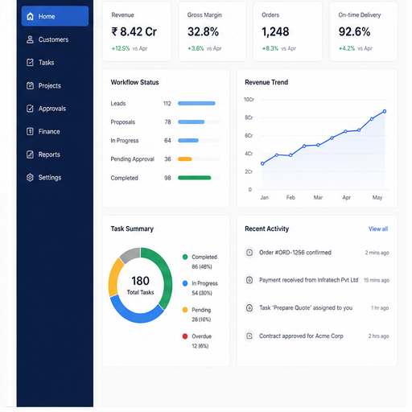Click 'May' axis label on chart
This screenshot has width=412, height=412.
(x=377, y=198)
